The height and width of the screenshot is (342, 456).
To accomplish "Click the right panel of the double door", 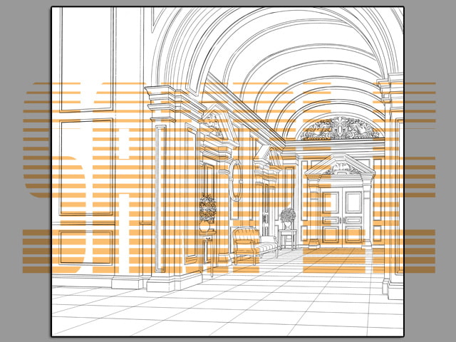I will [353, 217].
